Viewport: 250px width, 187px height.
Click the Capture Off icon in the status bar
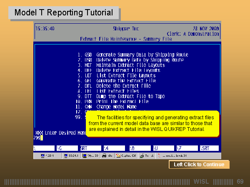pos(118,156)
